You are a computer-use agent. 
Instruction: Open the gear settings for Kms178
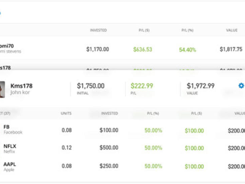pyautogui.click(x=241, y=86)
